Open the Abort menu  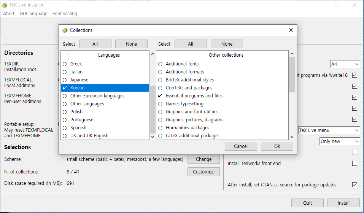(9, 14)
